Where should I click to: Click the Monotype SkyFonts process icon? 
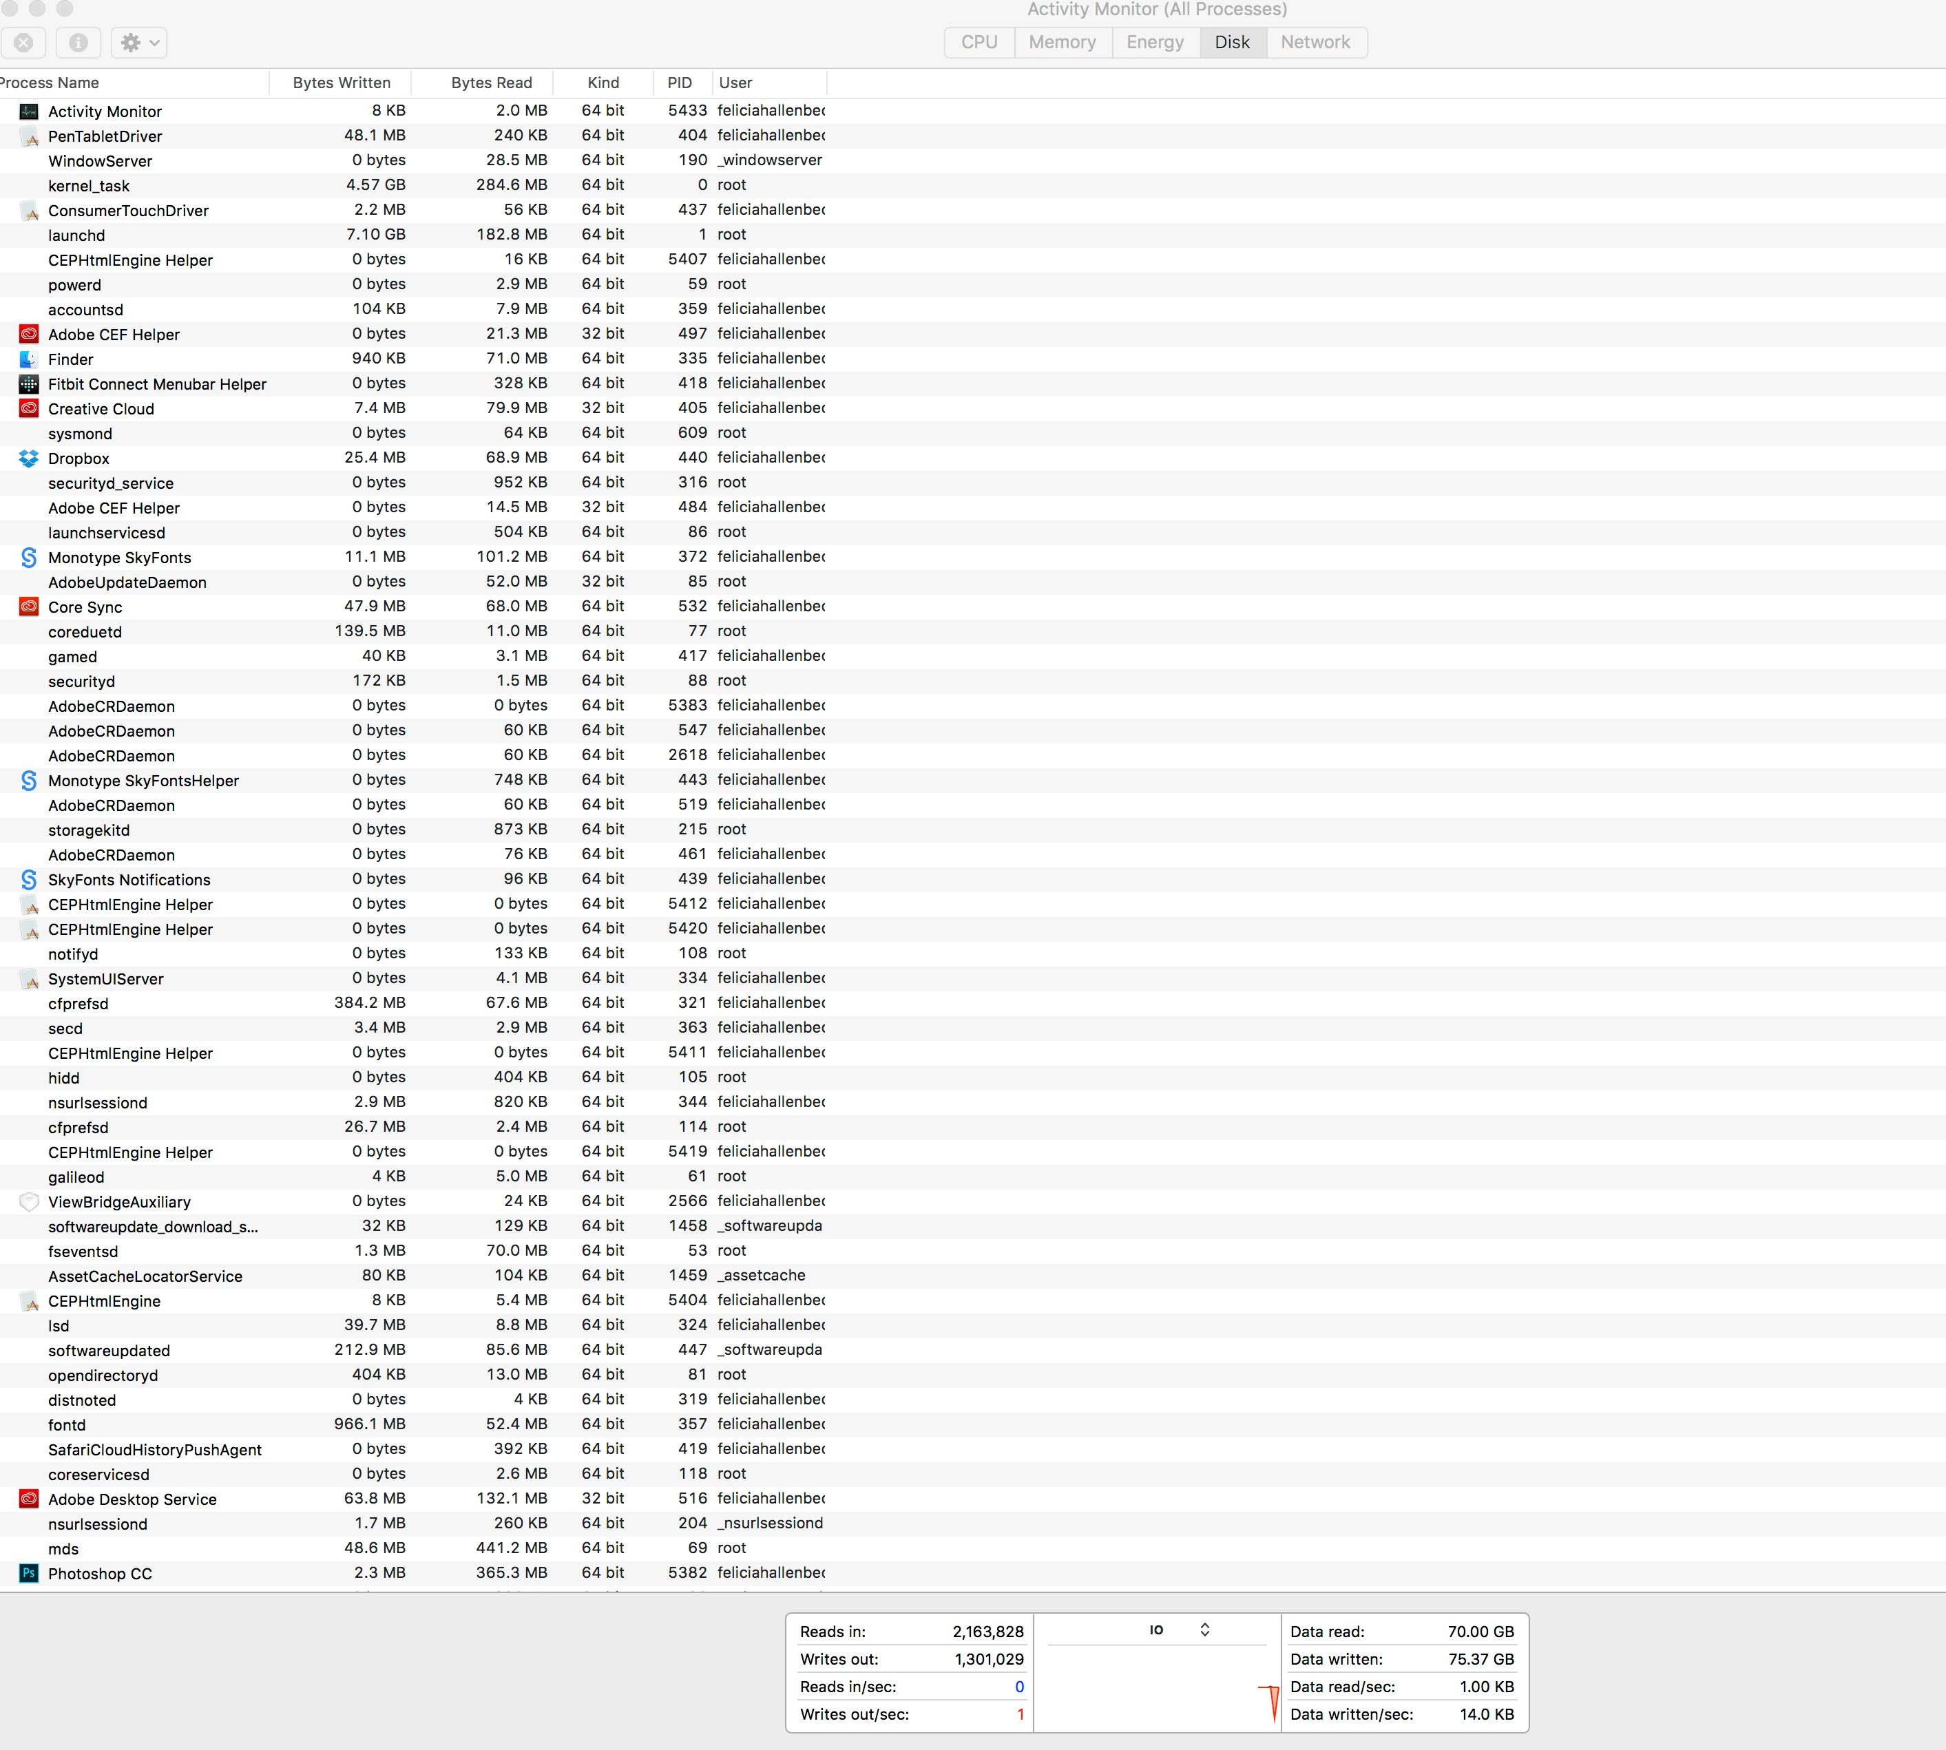coord(29,558)
